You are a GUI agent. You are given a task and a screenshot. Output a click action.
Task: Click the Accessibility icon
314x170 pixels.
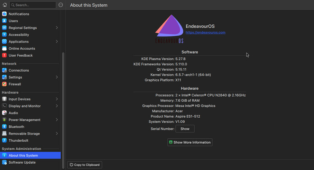click(4, 35)
